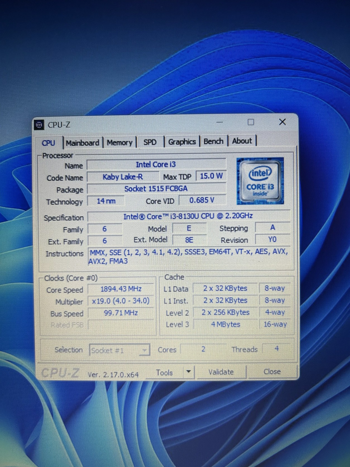Click the Close button at bottom
350x467 pixels.
coord(272,371)
